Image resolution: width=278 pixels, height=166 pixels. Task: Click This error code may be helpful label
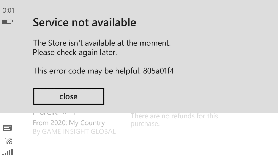pos(87,71)
